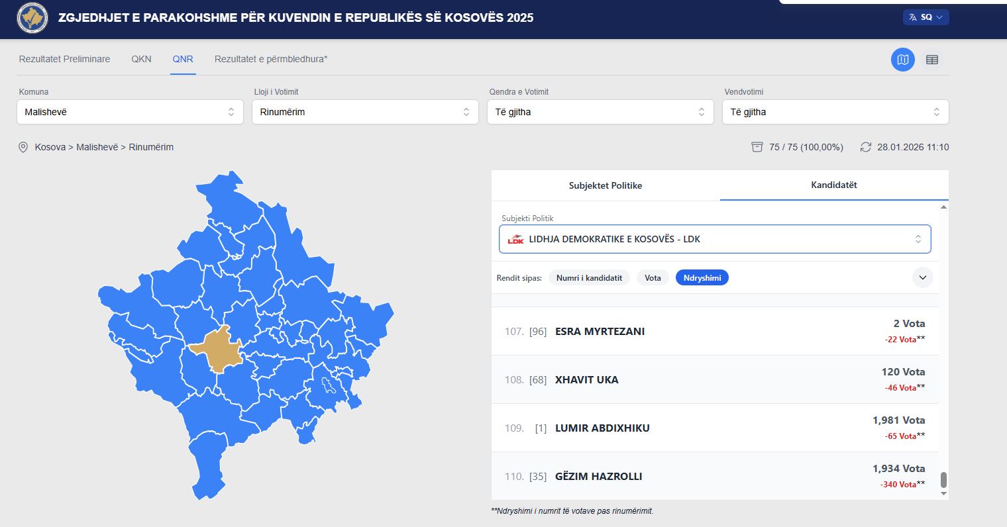Click the location pin breadcrumb icon

click(x=23, y=147)
